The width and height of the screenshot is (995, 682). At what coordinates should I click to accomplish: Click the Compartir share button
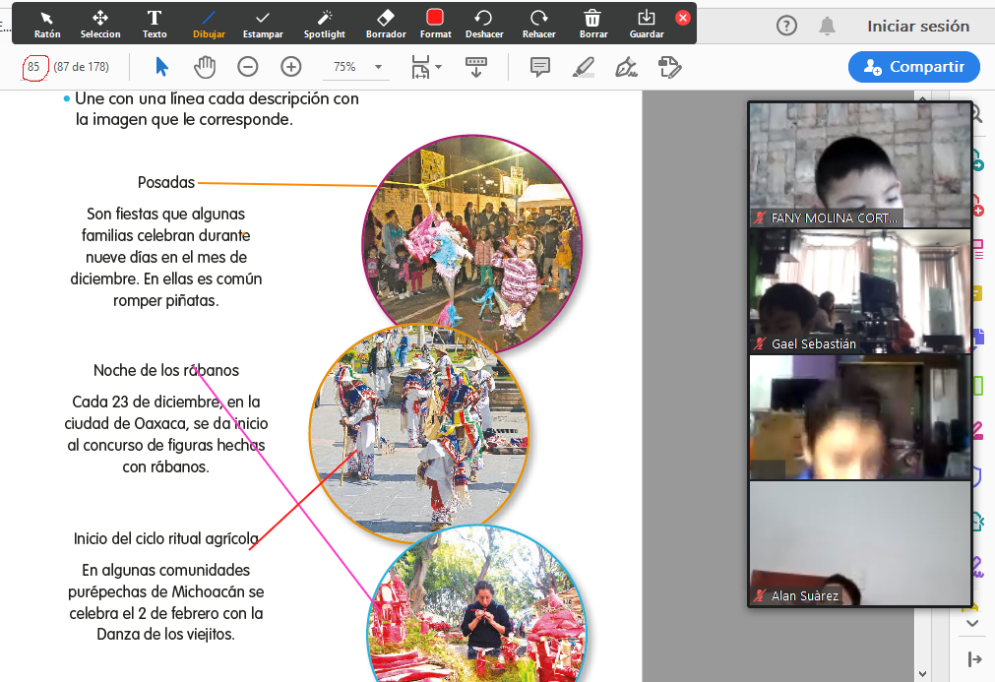tap(914, 67)
